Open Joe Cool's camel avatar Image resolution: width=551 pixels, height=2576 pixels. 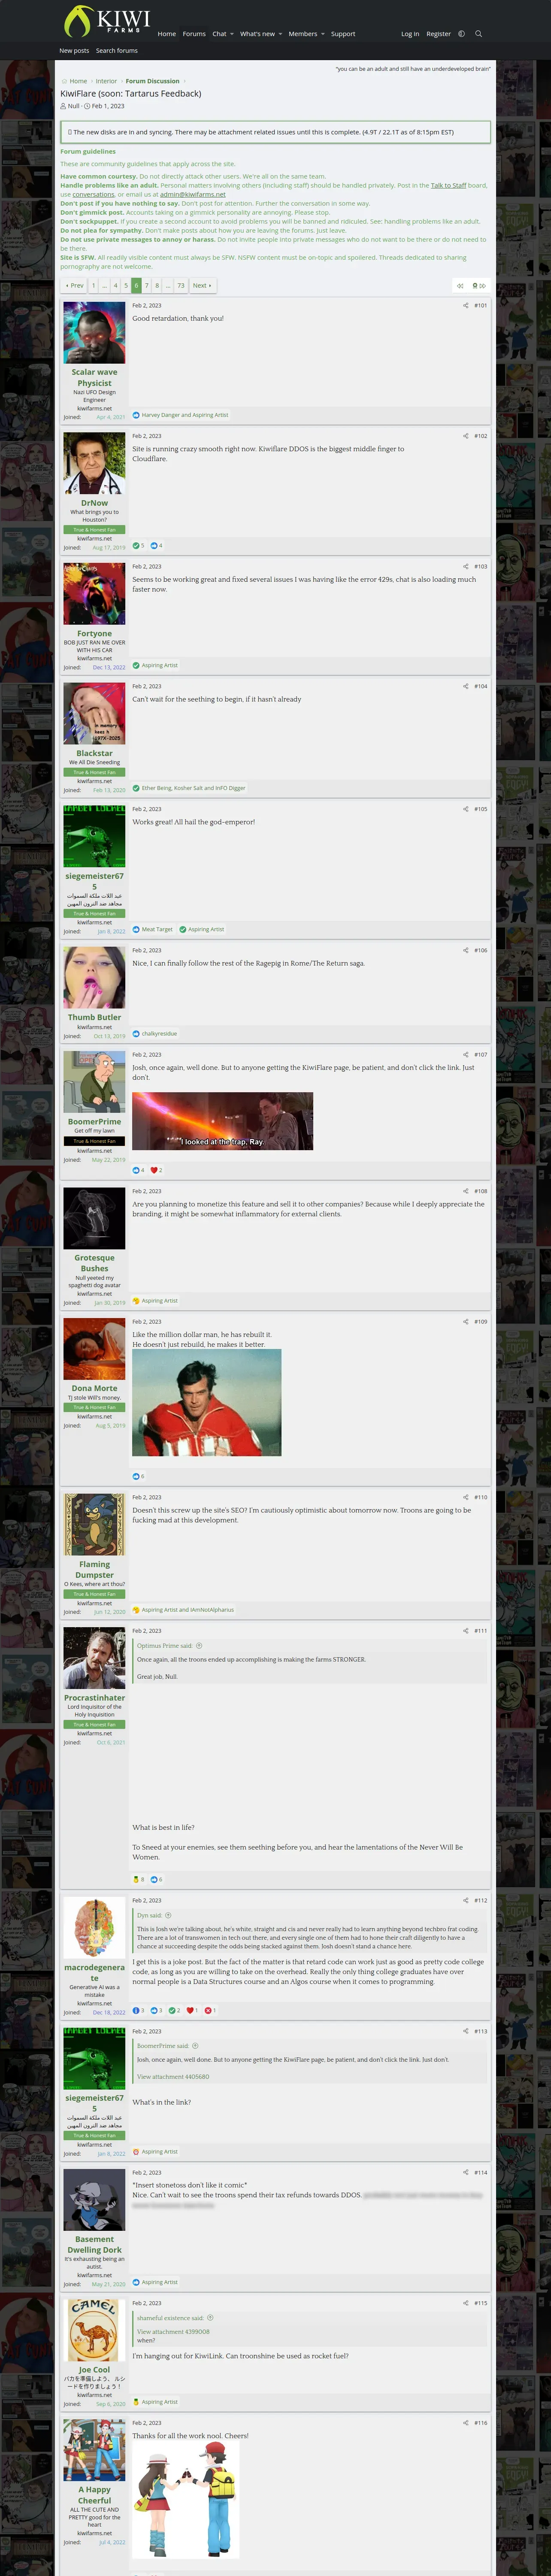click(94, 2330)
